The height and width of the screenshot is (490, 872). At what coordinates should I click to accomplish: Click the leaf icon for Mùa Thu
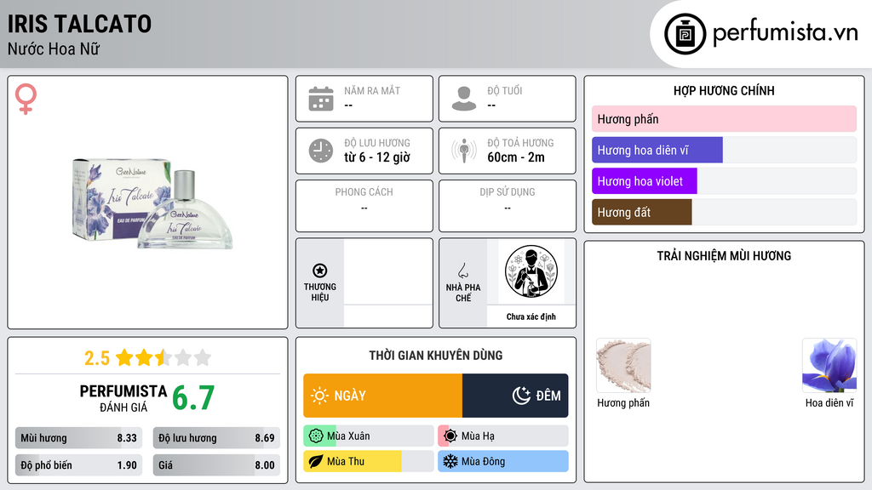pos(316,461)
